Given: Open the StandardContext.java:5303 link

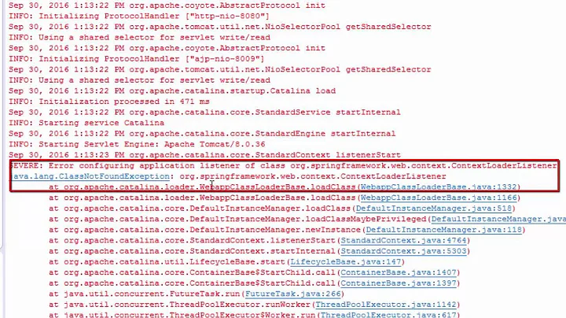Looking at the screenshot, I should click(403, 251).
